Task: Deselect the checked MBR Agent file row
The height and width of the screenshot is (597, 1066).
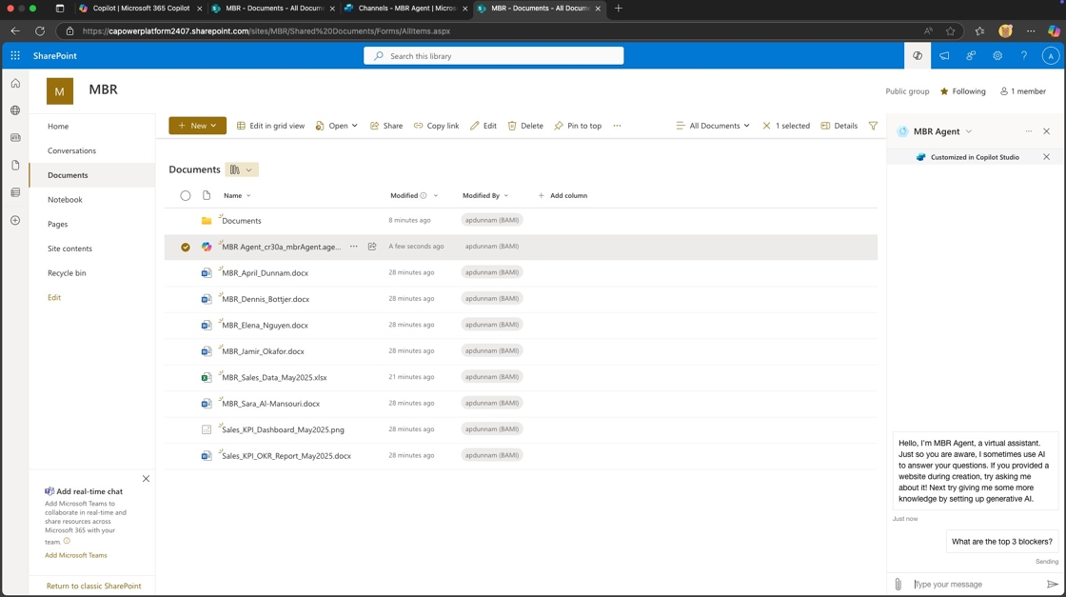Action: [186, 247]
